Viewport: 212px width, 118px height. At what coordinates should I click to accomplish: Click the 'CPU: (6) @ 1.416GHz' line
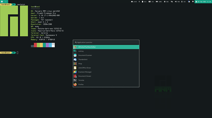40,37
